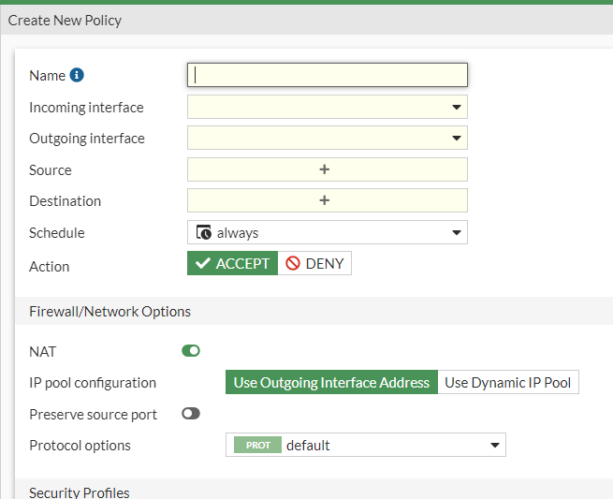613x499 pixels.
Task: Open the Incoming interface dropdown
Action: [327, 107]
